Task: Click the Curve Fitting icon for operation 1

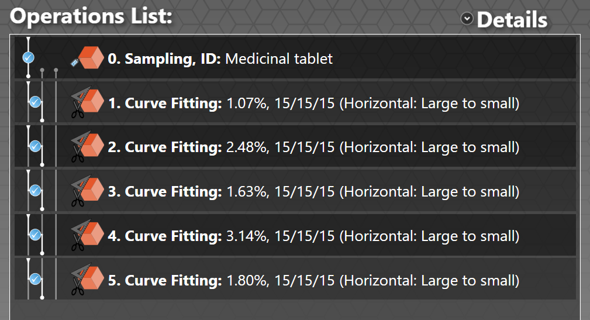Action: [x=87, y=102]
